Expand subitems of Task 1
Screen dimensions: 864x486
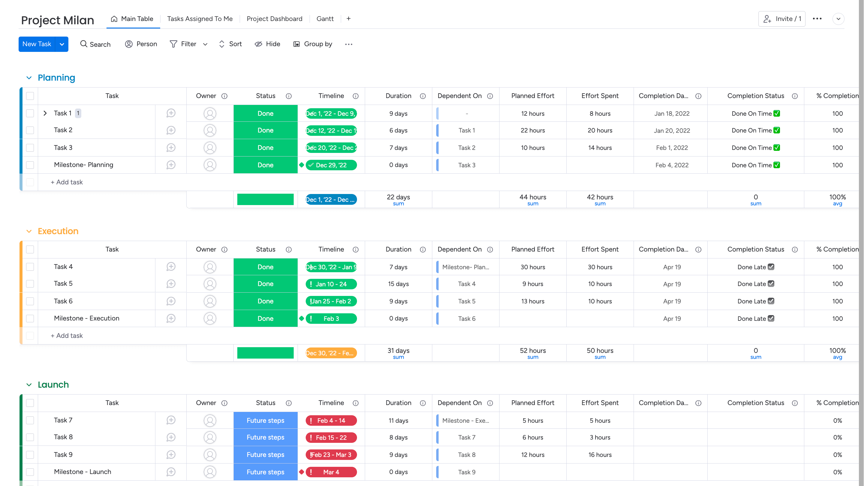coord(45,113)
